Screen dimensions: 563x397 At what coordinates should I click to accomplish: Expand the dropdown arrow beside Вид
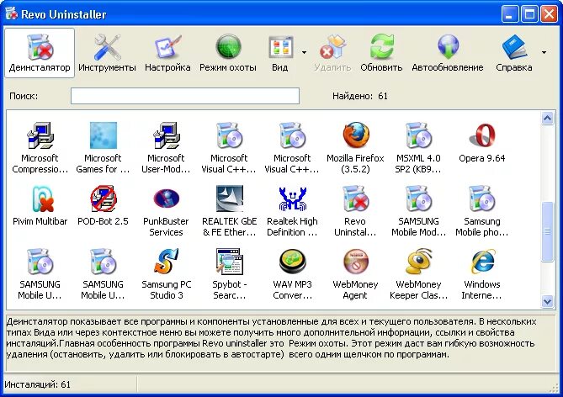click(x=304, y=52)
